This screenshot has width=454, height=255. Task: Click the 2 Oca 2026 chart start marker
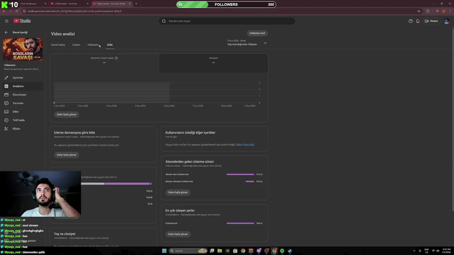(x=54, y=103)
